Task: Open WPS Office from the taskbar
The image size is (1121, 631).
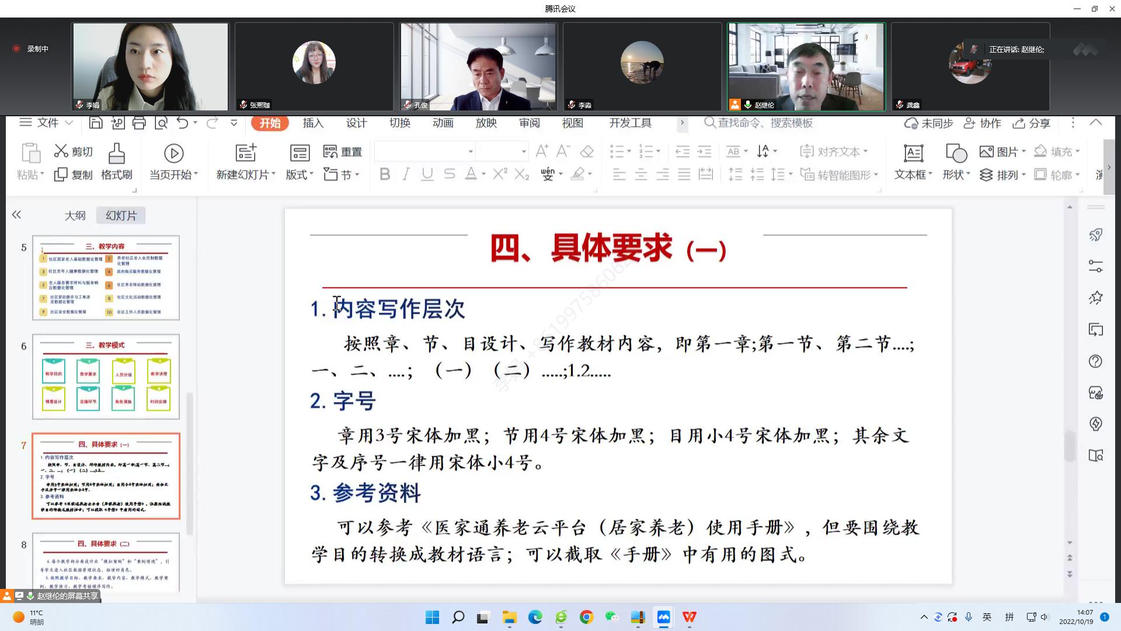Action: [x=689, y=617]
